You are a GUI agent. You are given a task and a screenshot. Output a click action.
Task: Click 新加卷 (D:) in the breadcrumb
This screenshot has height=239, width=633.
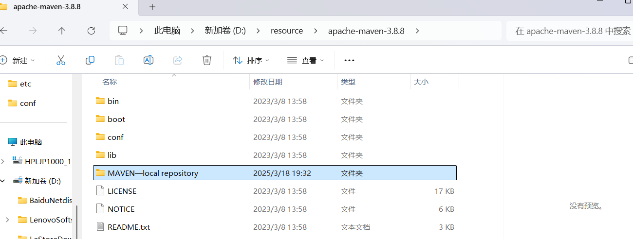[x=225, y=31]
